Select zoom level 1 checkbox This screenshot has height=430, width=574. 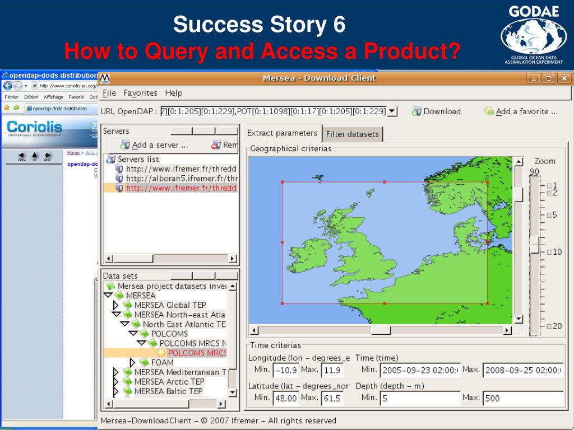549,186
